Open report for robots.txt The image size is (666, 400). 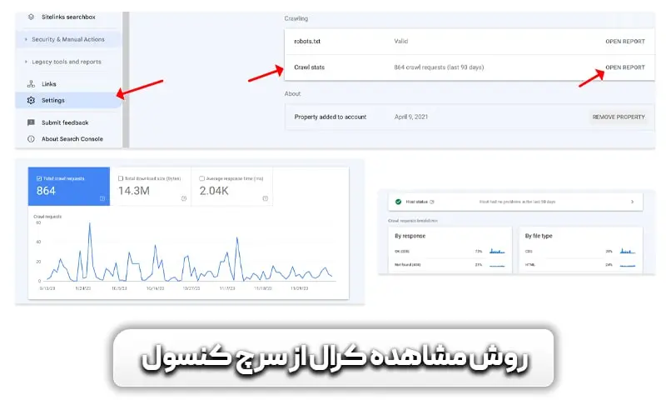click(625, 41)
